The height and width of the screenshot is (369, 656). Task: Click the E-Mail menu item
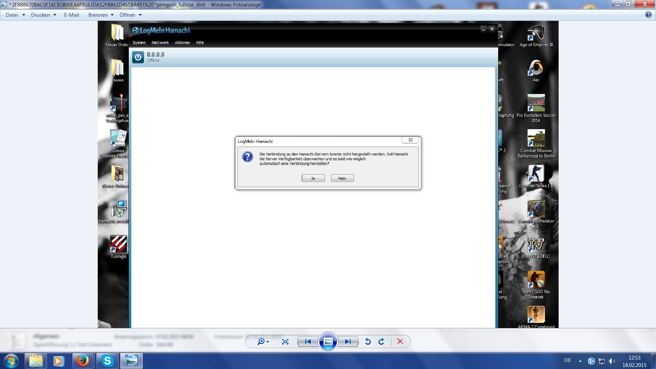(x=71, y=15)
